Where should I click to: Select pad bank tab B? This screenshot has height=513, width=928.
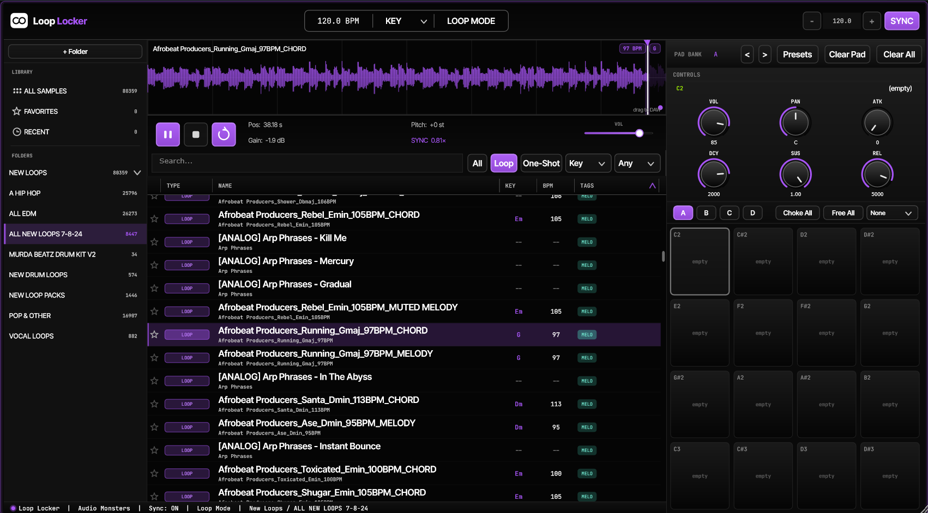pos(706,213)
